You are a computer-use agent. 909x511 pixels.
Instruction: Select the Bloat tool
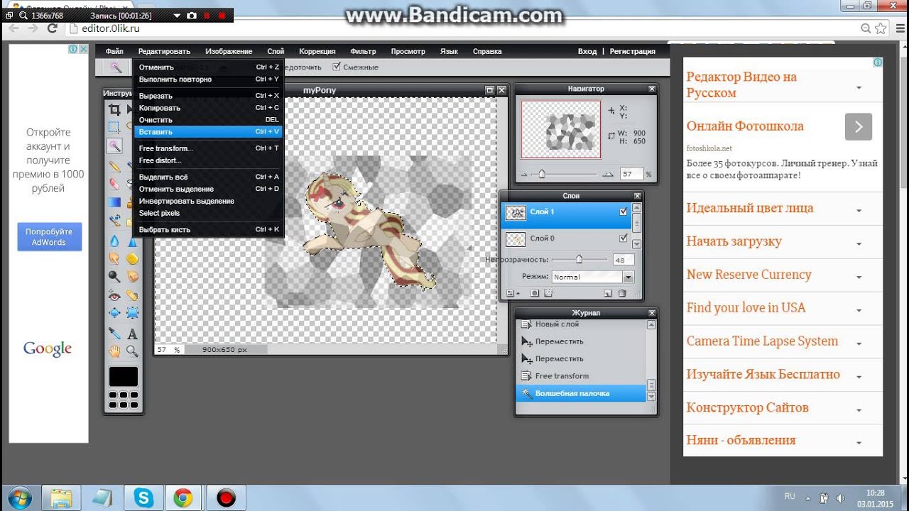point(114,313)
